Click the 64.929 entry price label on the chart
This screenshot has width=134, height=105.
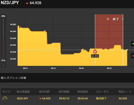click(x=95, y=56)
